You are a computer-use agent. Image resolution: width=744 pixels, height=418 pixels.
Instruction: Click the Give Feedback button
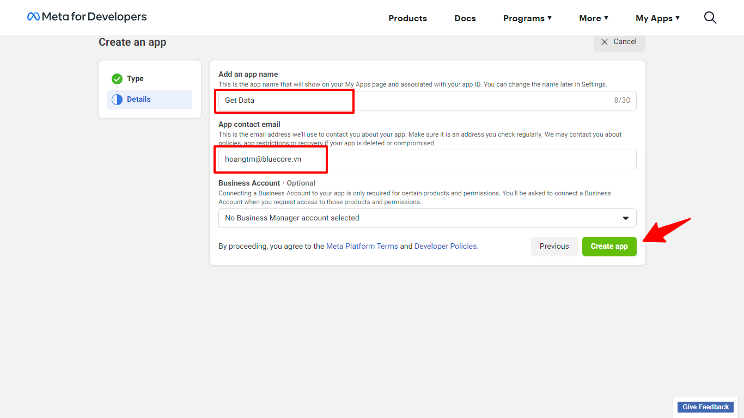(705, 407)
